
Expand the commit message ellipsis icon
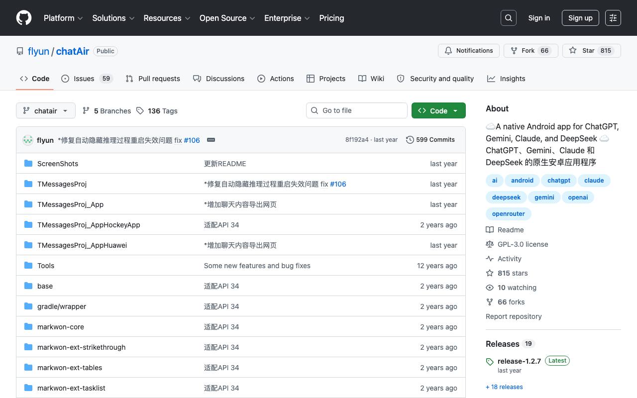point(211,140)
